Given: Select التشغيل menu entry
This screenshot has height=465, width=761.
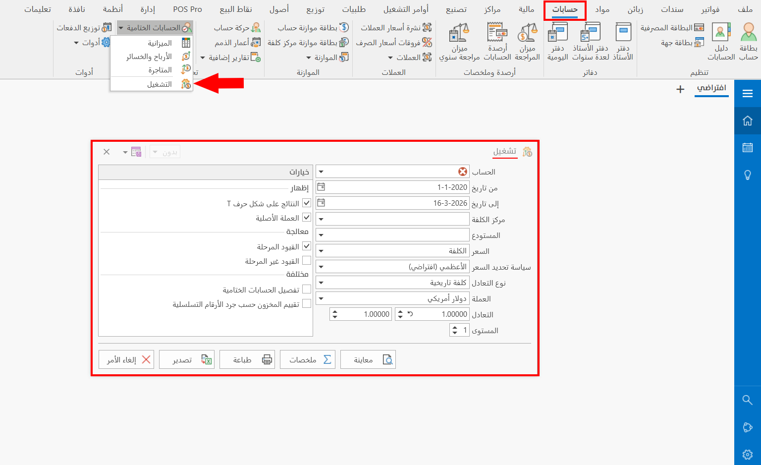Looking at the screenshot, I should pos(152,84).
